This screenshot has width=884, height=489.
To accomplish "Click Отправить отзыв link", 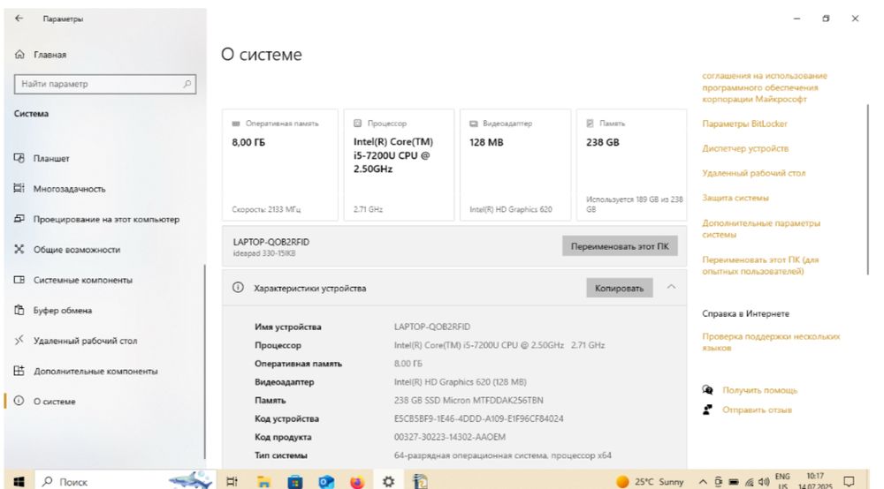I will pos(758,410).
